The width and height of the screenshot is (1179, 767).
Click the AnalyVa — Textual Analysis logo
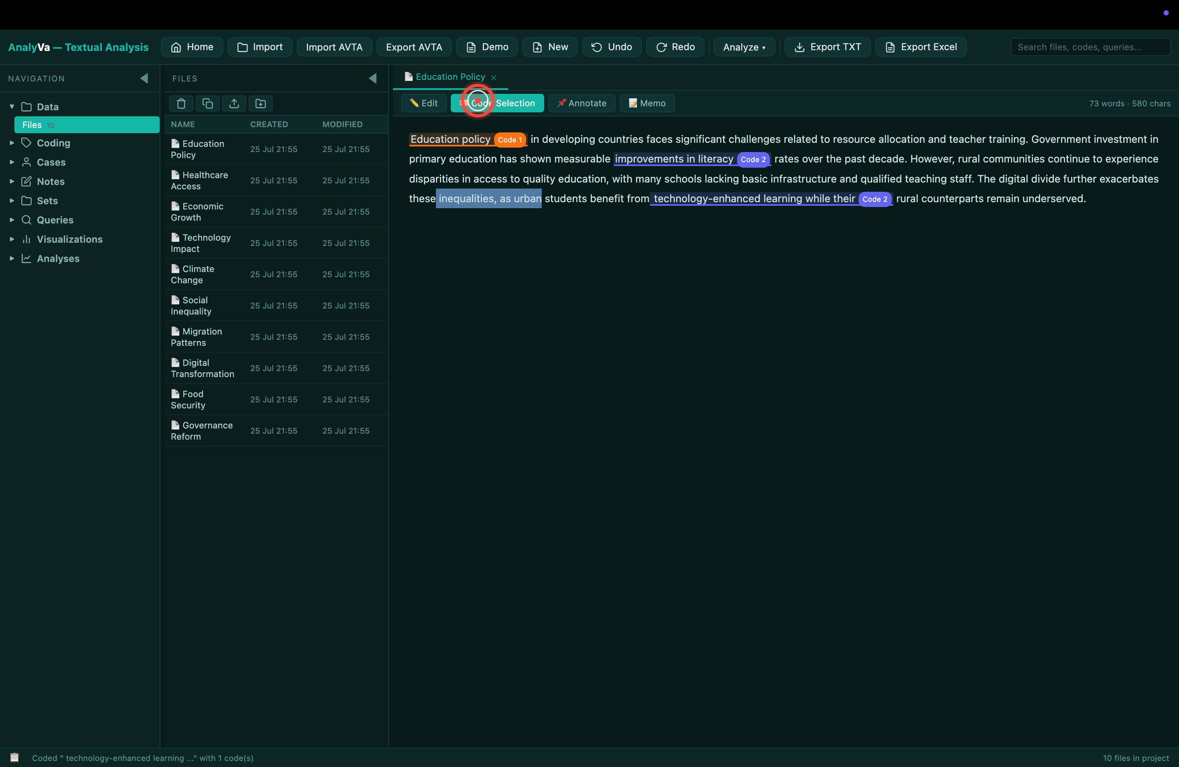pos(78,47)
